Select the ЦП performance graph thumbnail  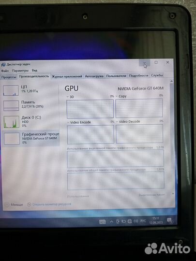[x=11, y=90]
